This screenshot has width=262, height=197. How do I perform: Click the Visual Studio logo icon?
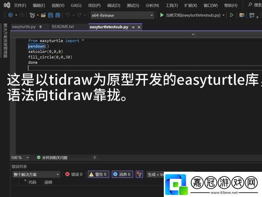[7, 5]
